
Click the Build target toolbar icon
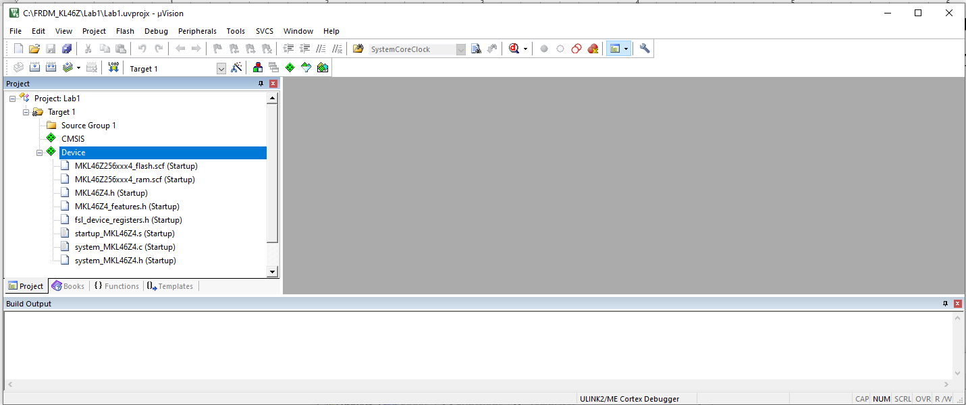[x=35, y=67]
